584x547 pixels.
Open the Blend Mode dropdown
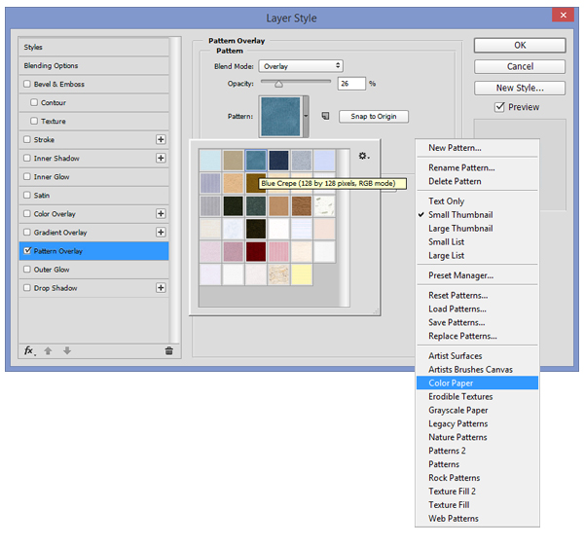[300, 65]
